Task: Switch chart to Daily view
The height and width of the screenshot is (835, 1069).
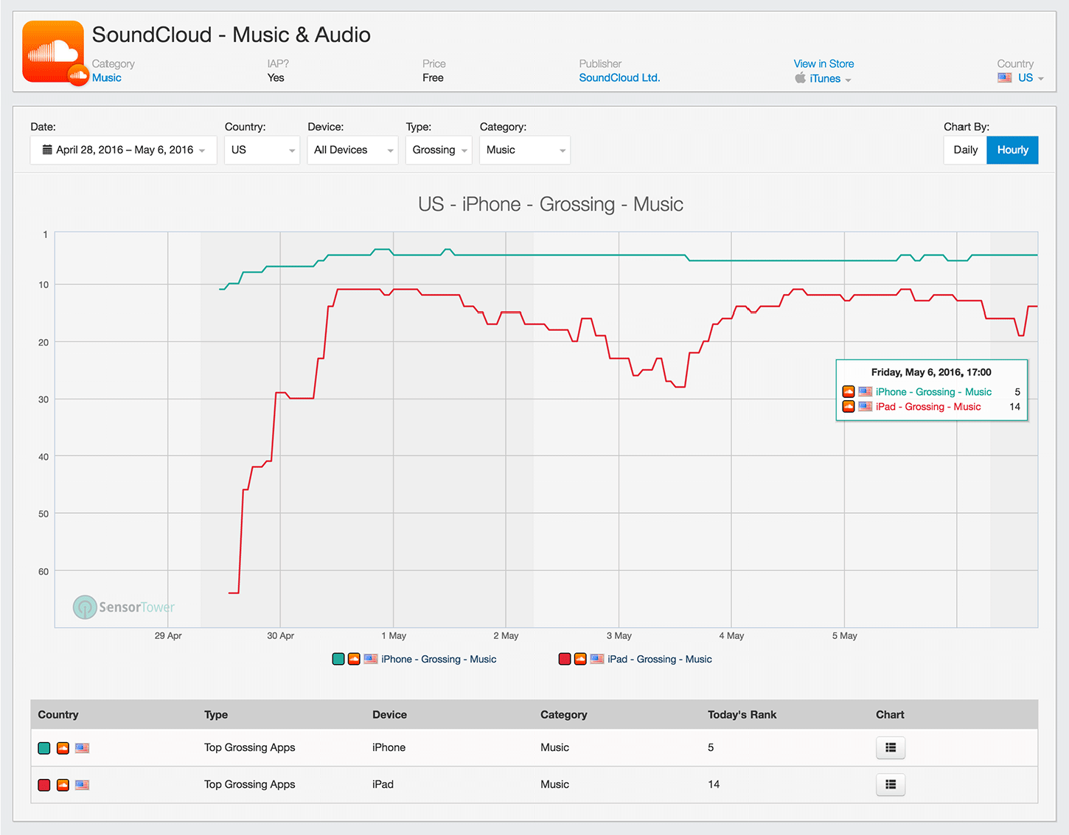Action: coord(965,150)
